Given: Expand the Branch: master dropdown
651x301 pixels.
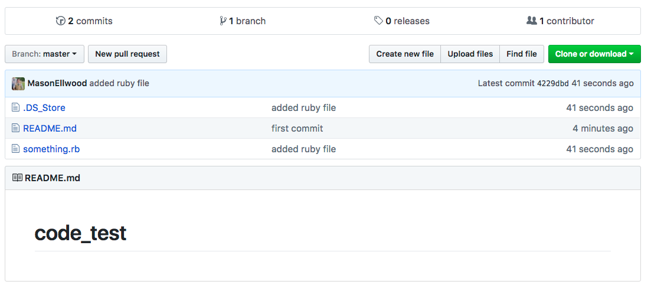Looking at the screenshot, I should point(44,54).
